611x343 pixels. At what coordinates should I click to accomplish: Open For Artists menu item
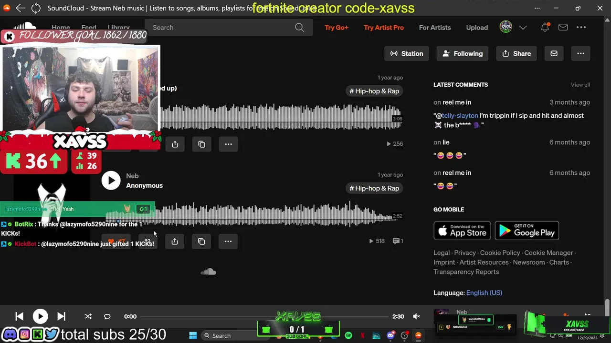click(435, 28)
